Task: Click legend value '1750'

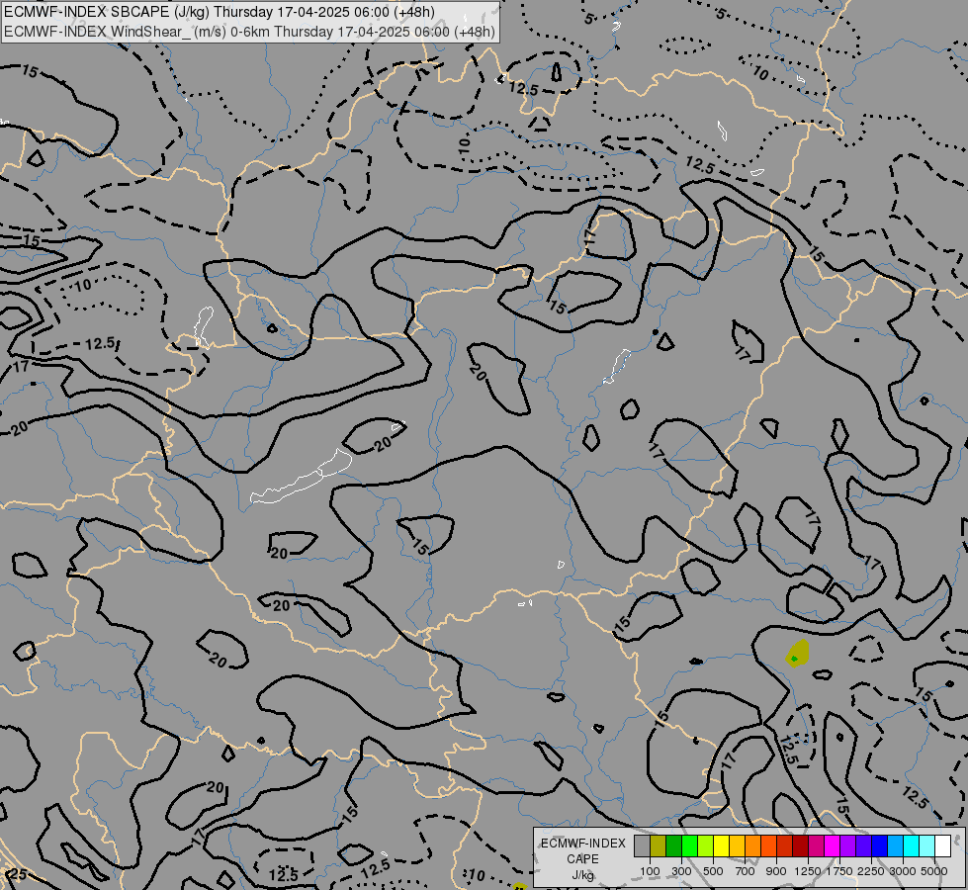Action: coord(839,871)
